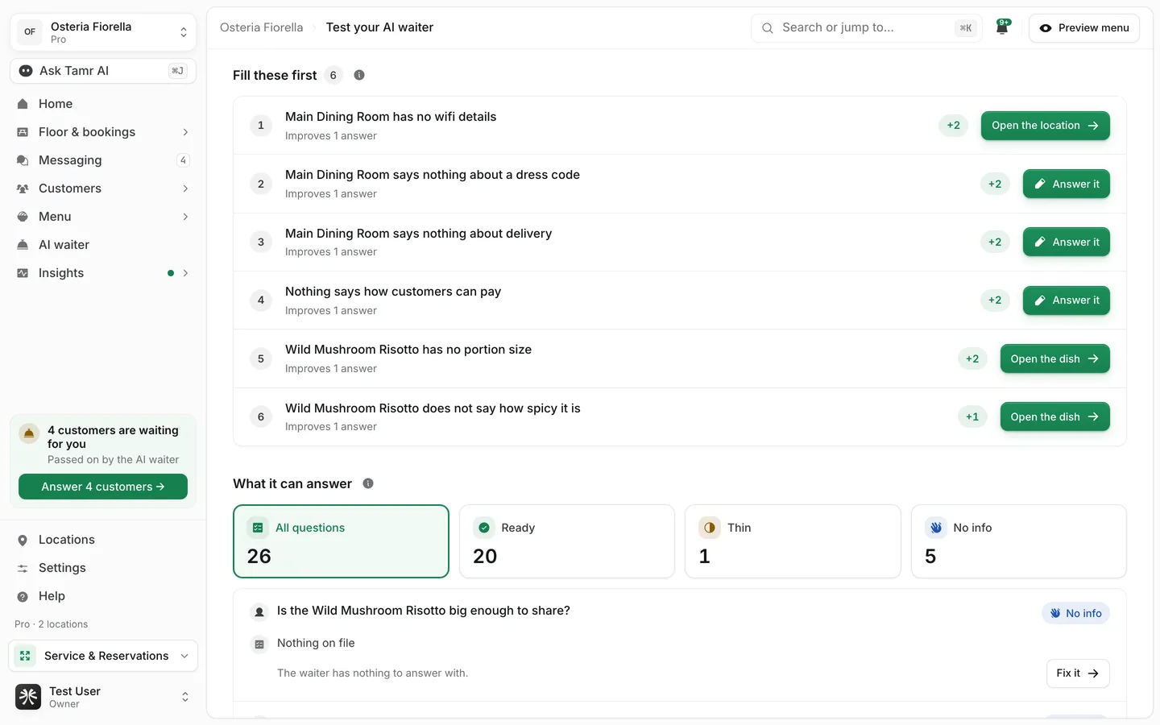Click the Messaging chat bubble icon

click(23, 160)
